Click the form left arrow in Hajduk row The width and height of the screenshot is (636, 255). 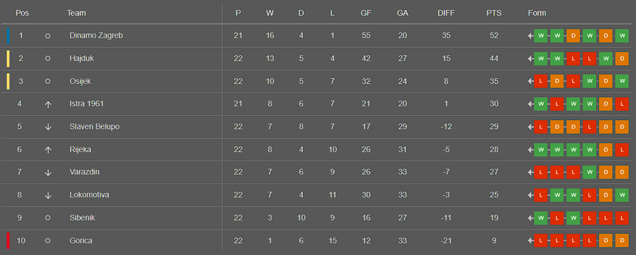pos(530,59)
